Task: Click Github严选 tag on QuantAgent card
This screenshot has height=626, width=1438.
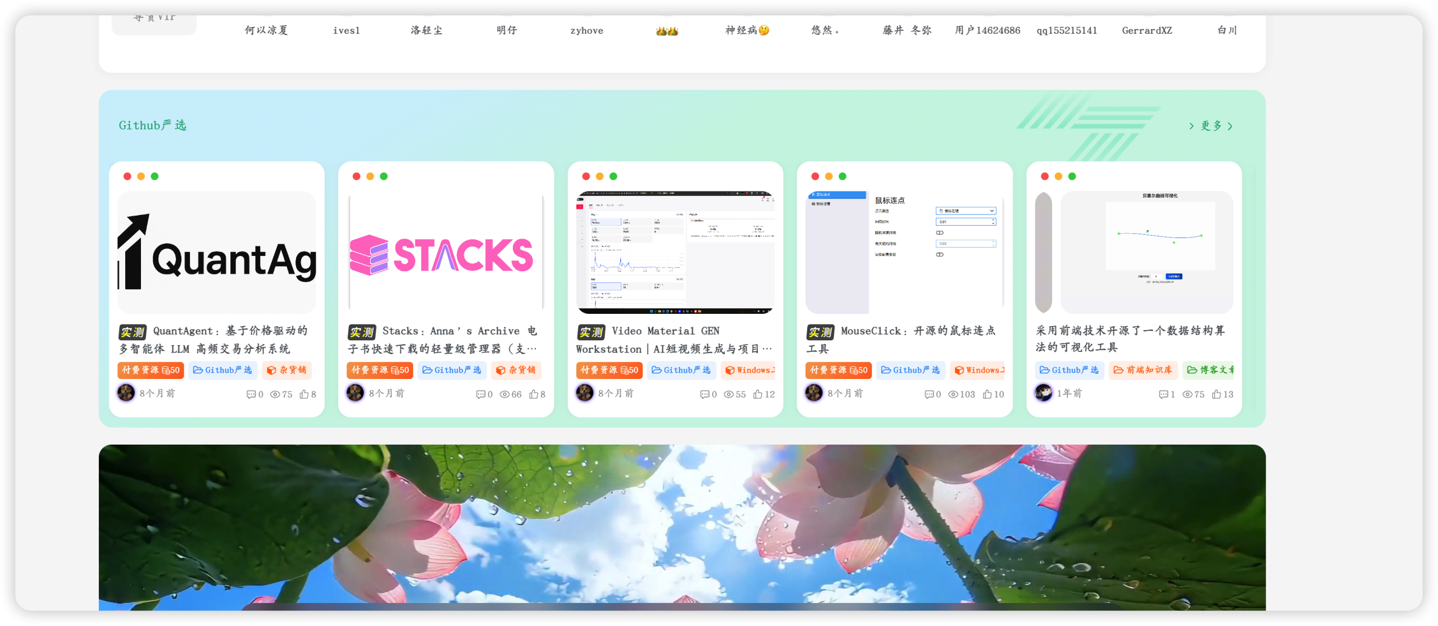Action: 222,370
